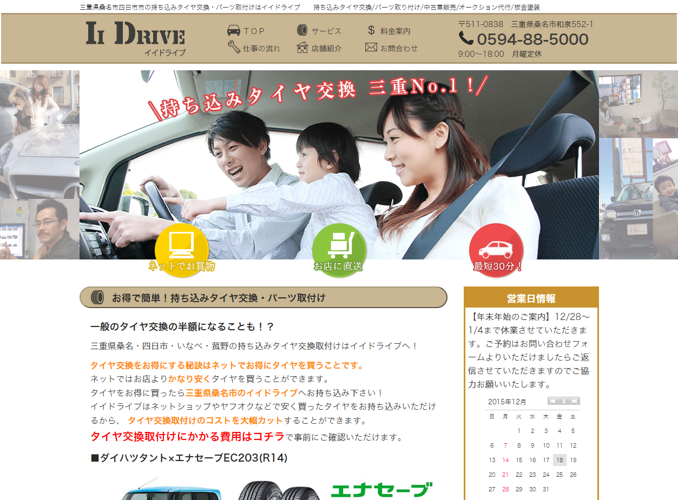This screenshot has width=678, height=500.
Task: Click the ■ダイハツタント×エナセーブEC203(R14) heading
Action: (x=189, y=458)
